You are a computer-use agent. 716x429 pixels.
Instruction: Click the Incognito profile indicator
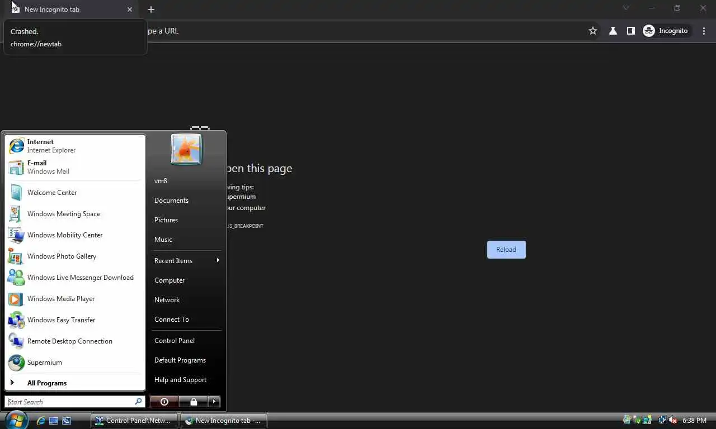click(x=666, y=31)
